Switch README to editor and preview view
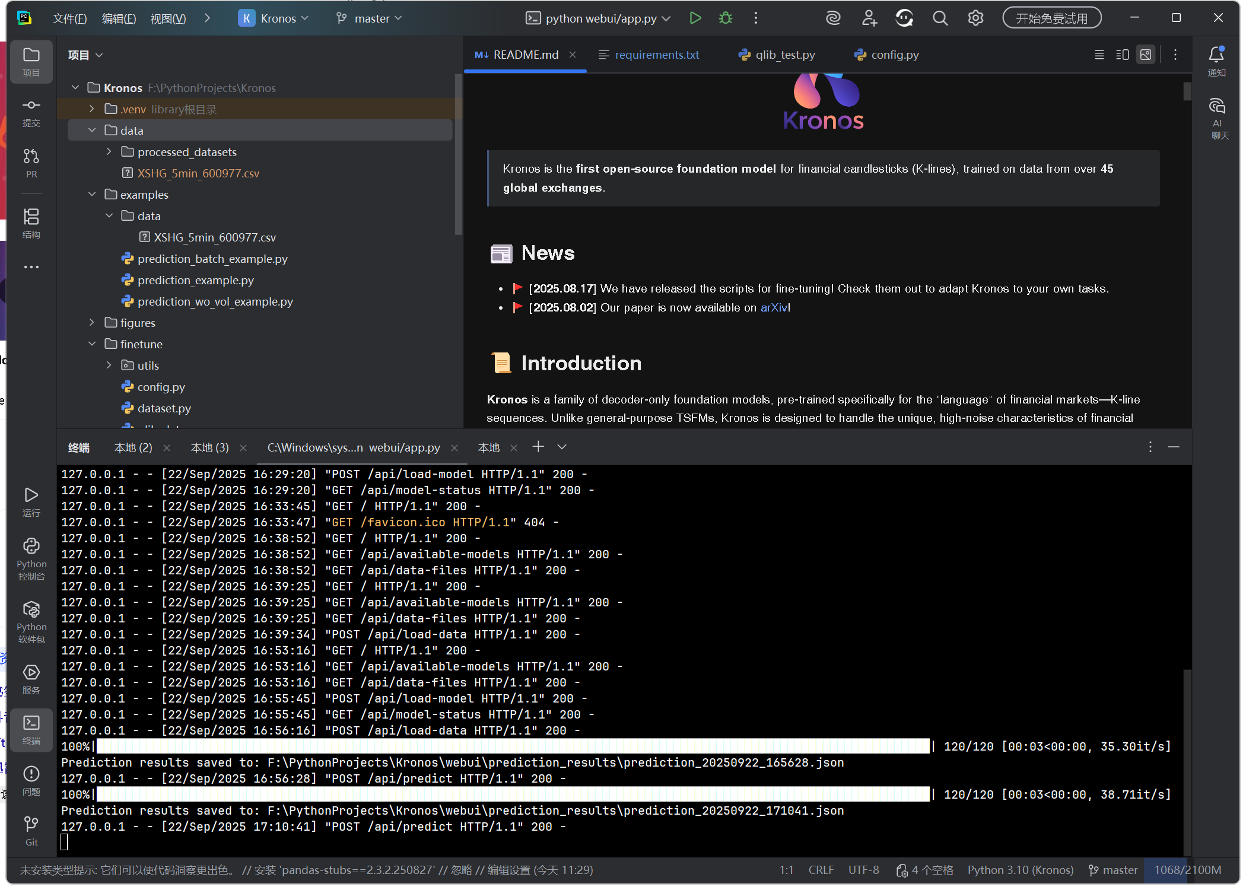The width and height of the screenshot is (1246, 890). 1123,55
